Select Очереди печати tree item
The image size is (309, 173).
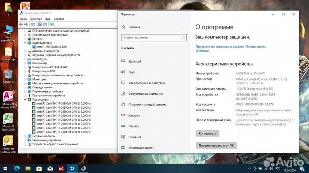click(x=42, y=87)
